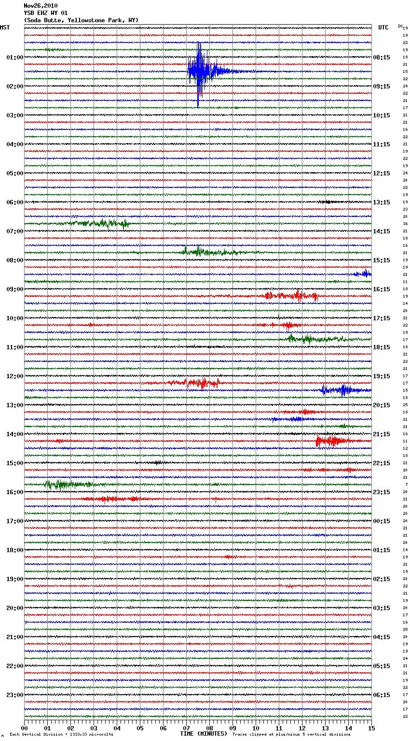Click "Each Vertical Division = 1333.33 microvolts" note
This screenshot has height=741, width=410.
tap(61, 734)
